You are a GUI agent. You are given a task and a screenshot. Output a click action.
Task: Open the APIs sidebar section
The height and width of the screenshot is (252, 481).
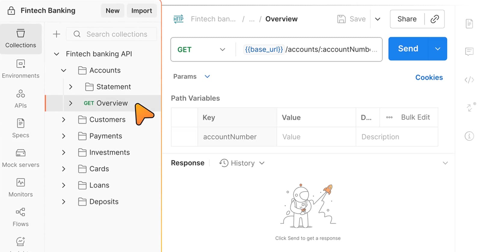(21, 99)
